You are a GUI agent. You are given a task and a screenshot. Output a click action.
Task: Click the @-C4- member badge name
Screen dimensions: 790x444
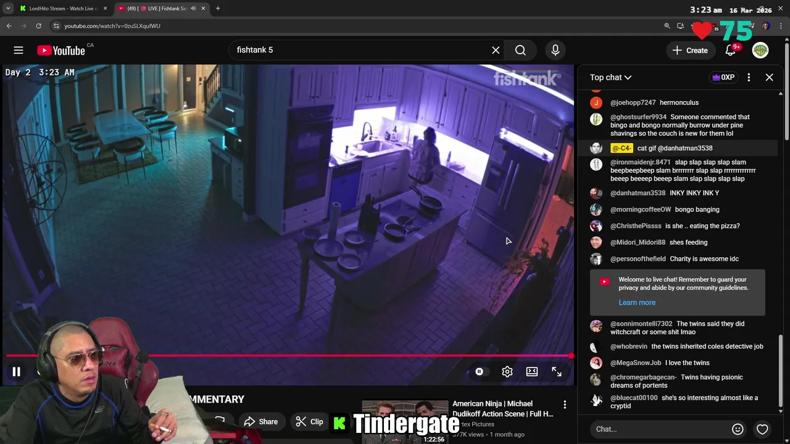tap(622, 149)
